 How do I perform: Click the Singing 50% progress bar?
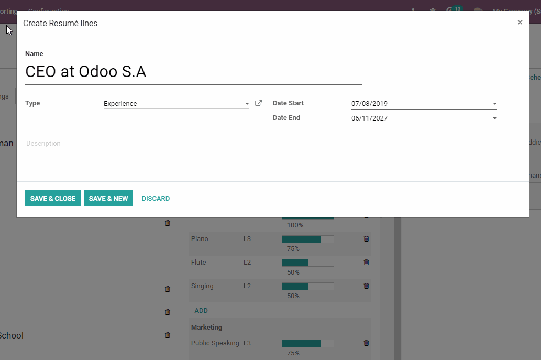308,286
